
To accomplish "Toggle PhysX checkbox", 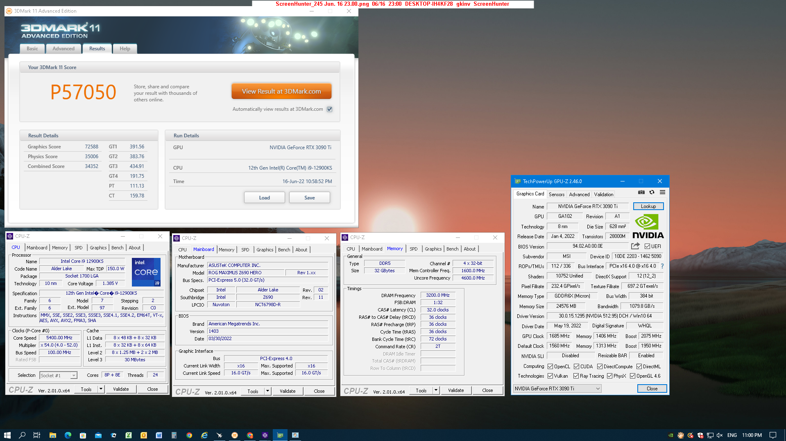I will tap(609, 376).
